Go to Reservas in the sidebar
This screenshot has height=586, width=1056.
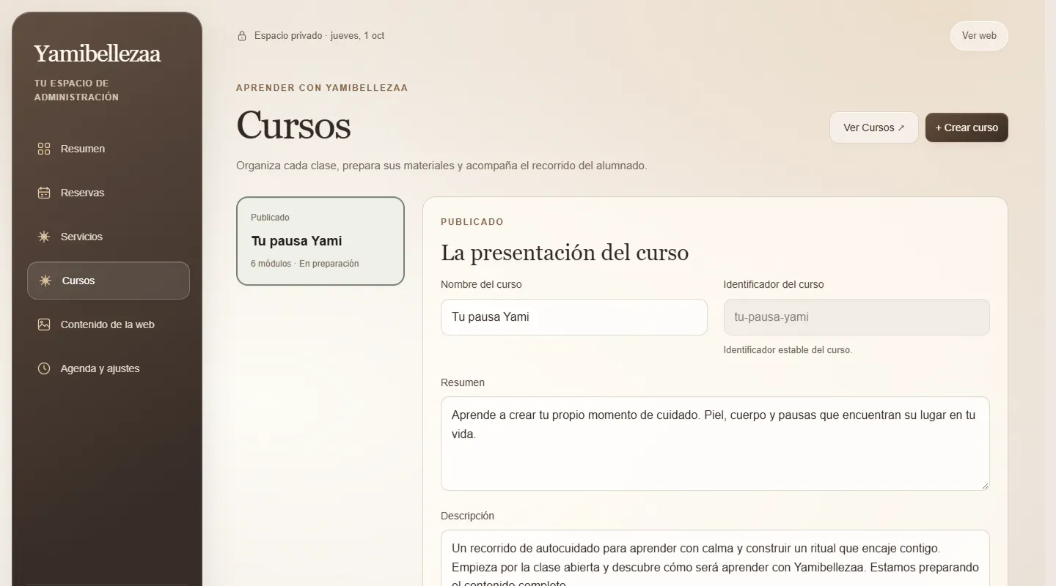(109, 193)
